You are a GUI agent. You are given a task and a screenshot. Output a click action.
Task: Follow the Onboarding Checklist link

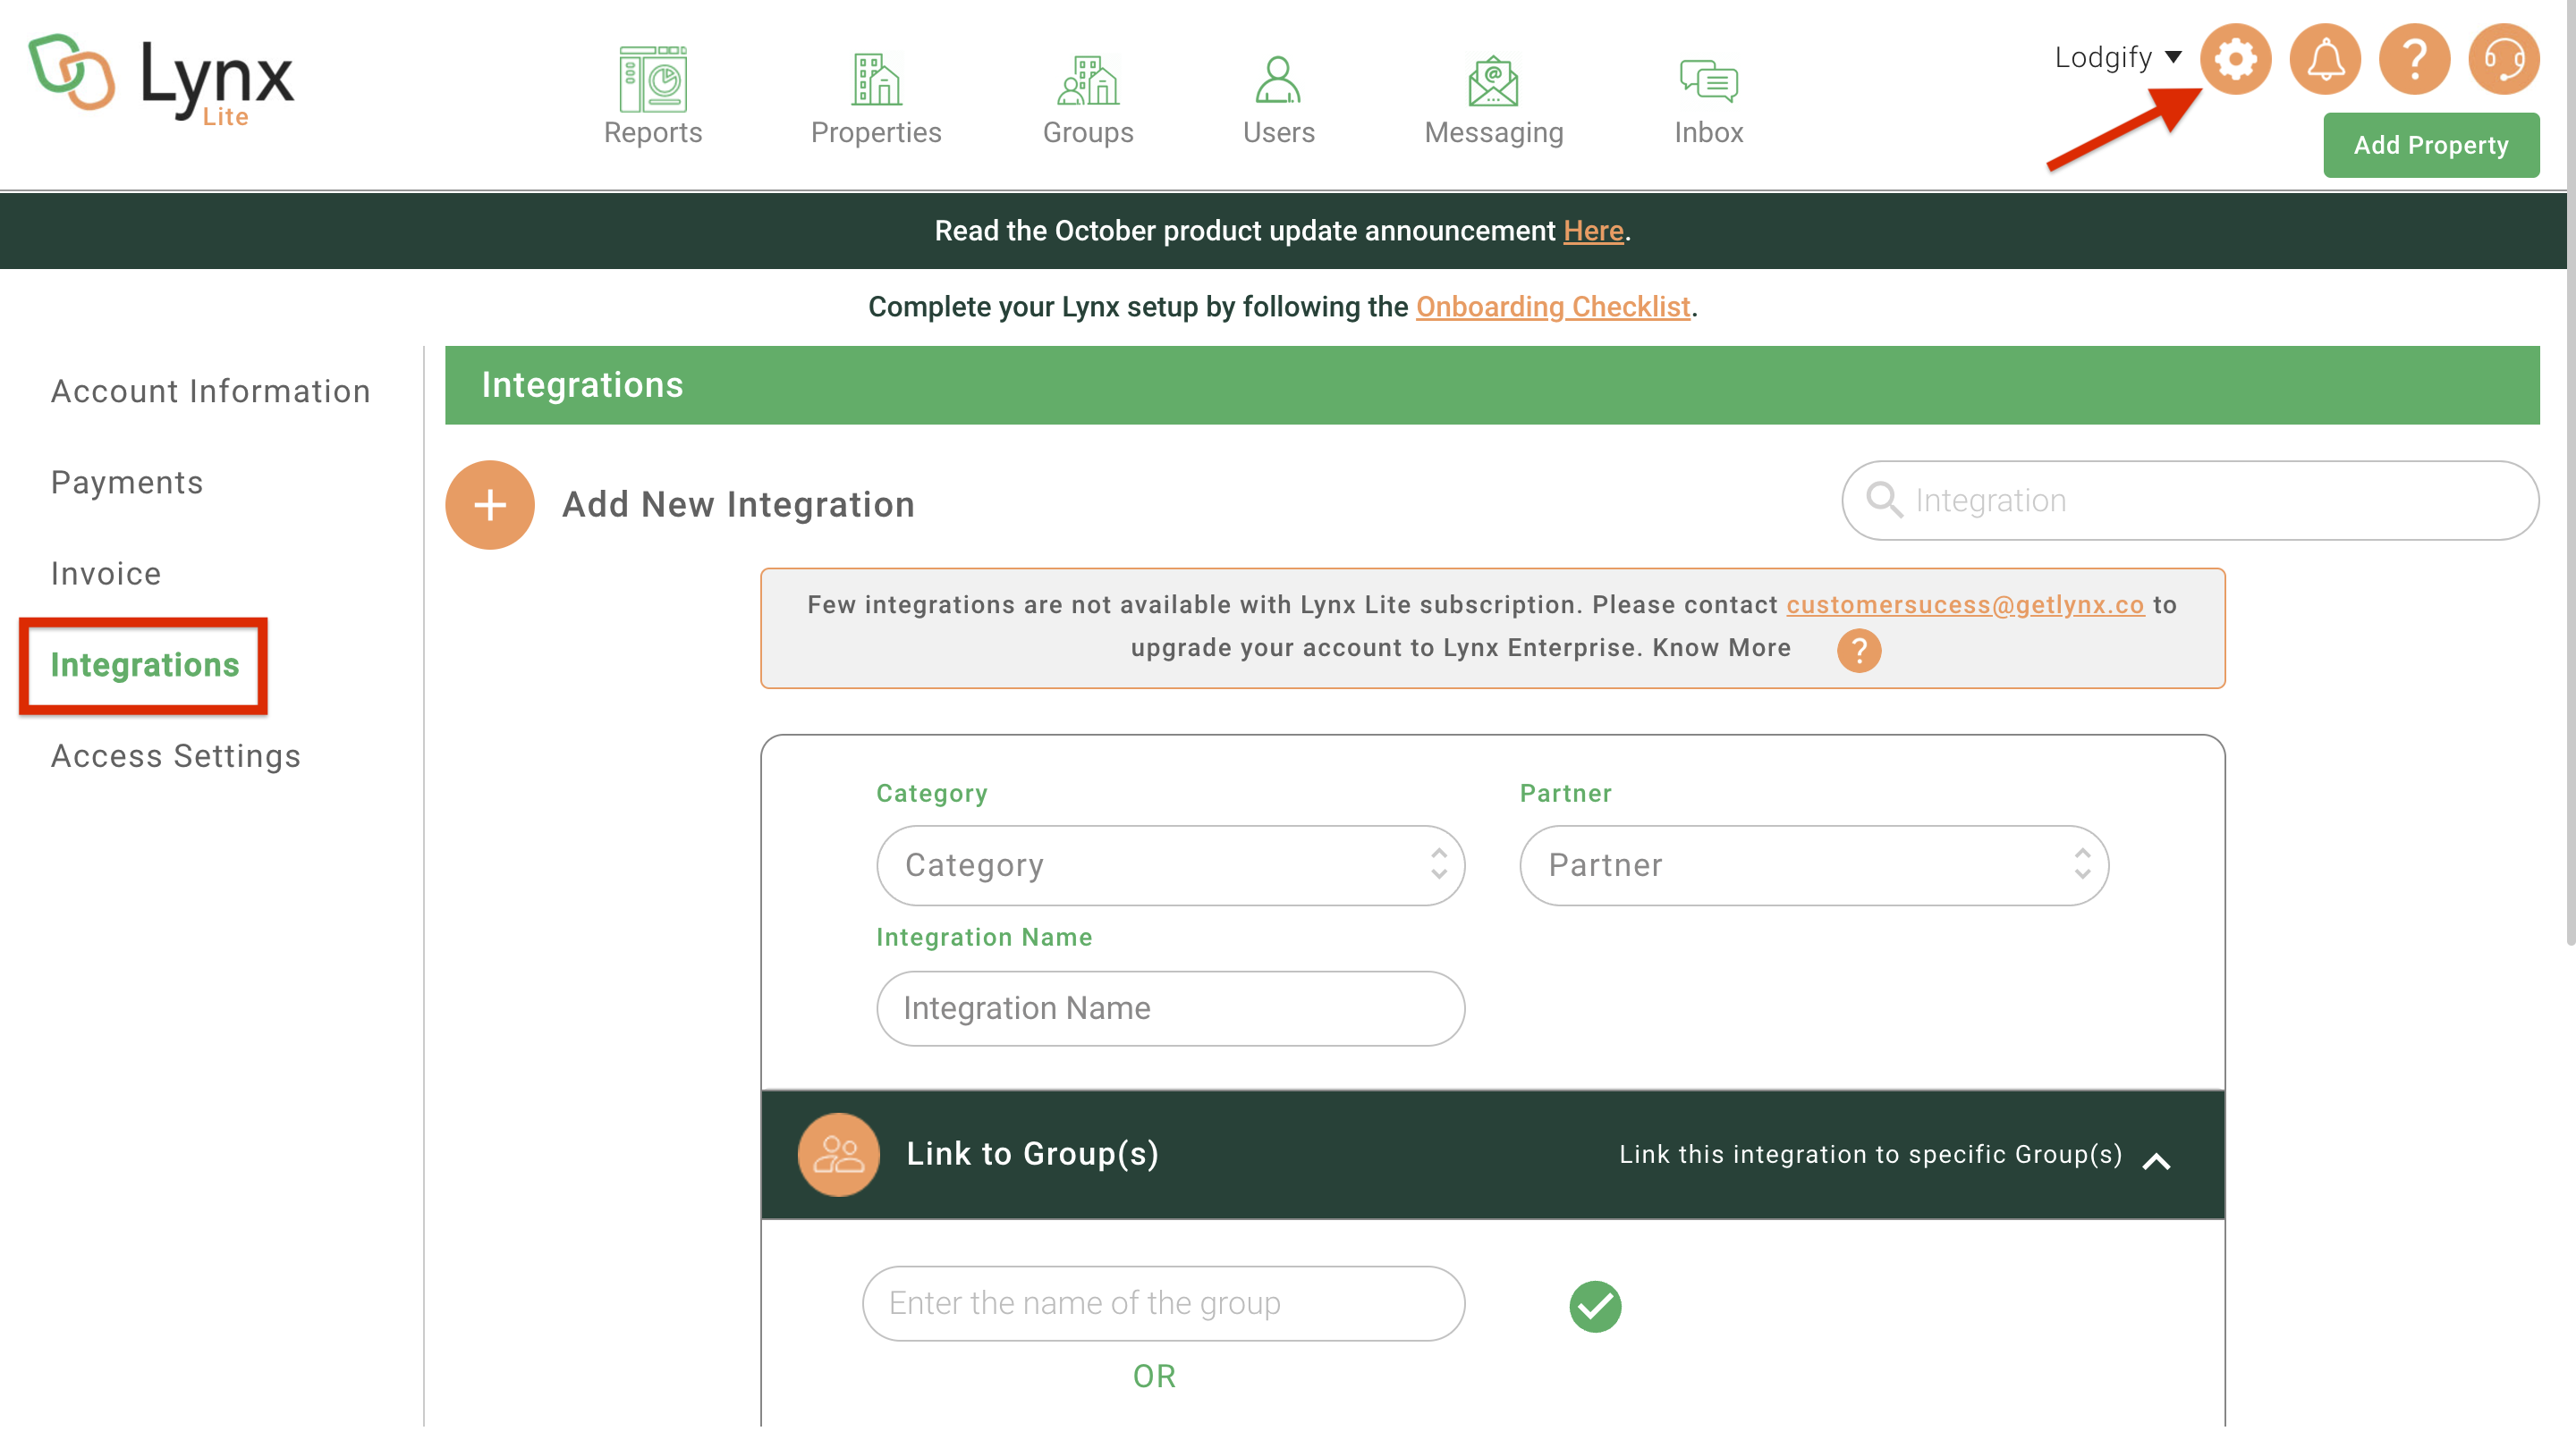[x=1552, y=307]
